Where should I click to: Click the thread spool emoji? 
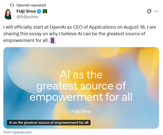pyautogui.click(x=53, y=40)
